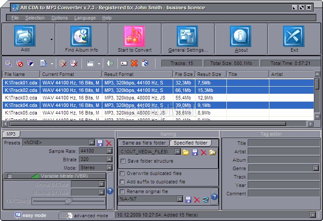The image size is (323, 221).
Task: Click the VBR Quality slider handle
Action: pyautogui.click(x=69, y=201)
